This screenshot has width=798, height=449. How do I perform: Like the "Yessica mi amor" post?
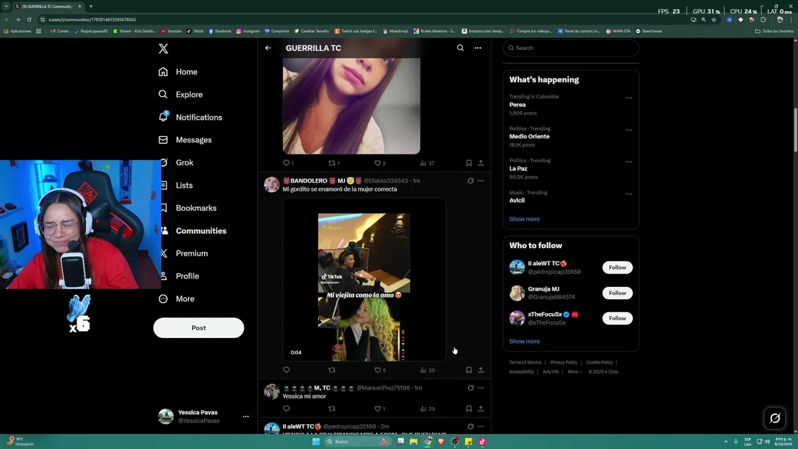[380, 408]
